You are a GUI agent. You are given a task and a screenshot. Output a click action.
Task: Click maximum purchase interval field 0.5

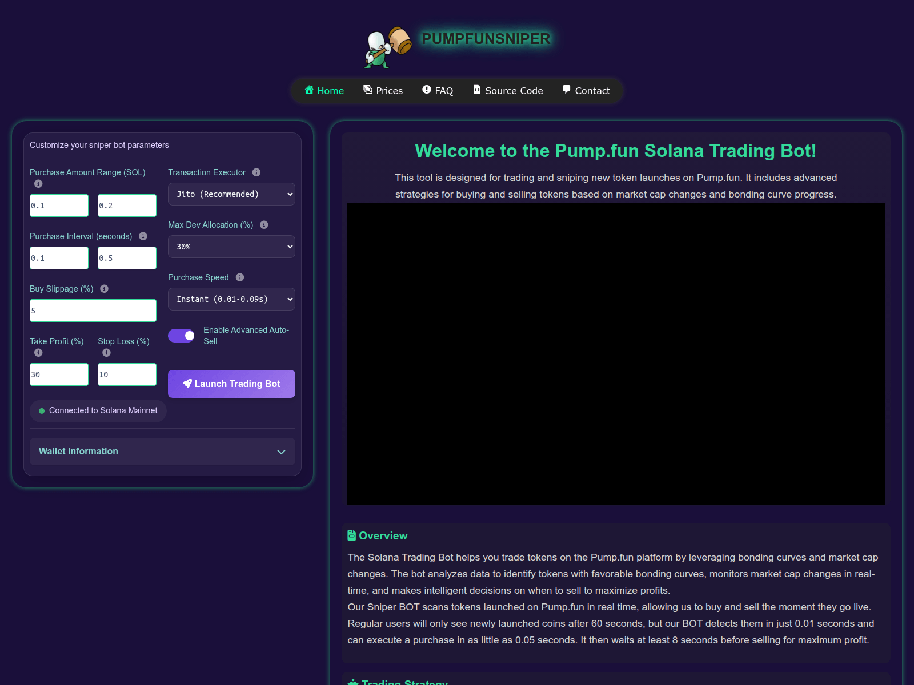(x=127, y=258)
